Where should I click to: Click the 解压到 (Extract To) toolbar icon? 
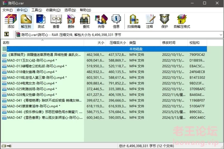[x=26, y=21]
